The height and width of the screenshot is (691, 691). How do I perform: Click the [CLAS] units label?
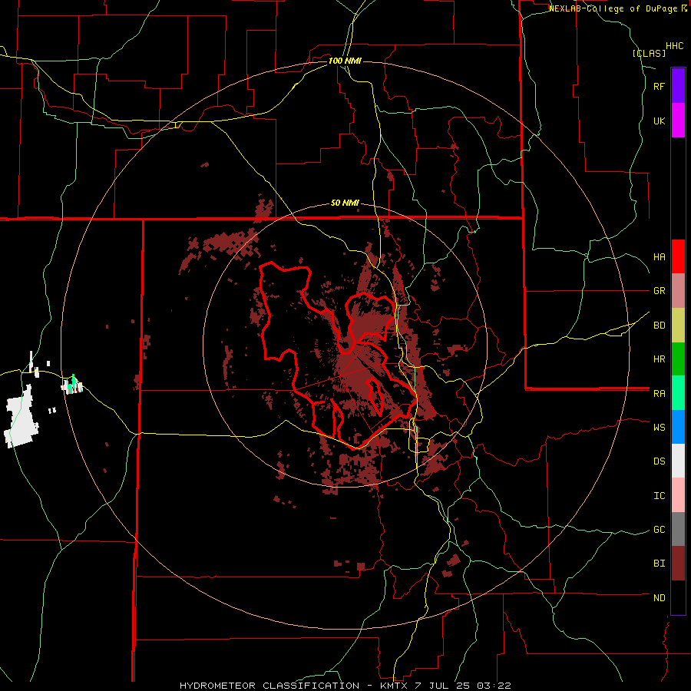[649, 54]
